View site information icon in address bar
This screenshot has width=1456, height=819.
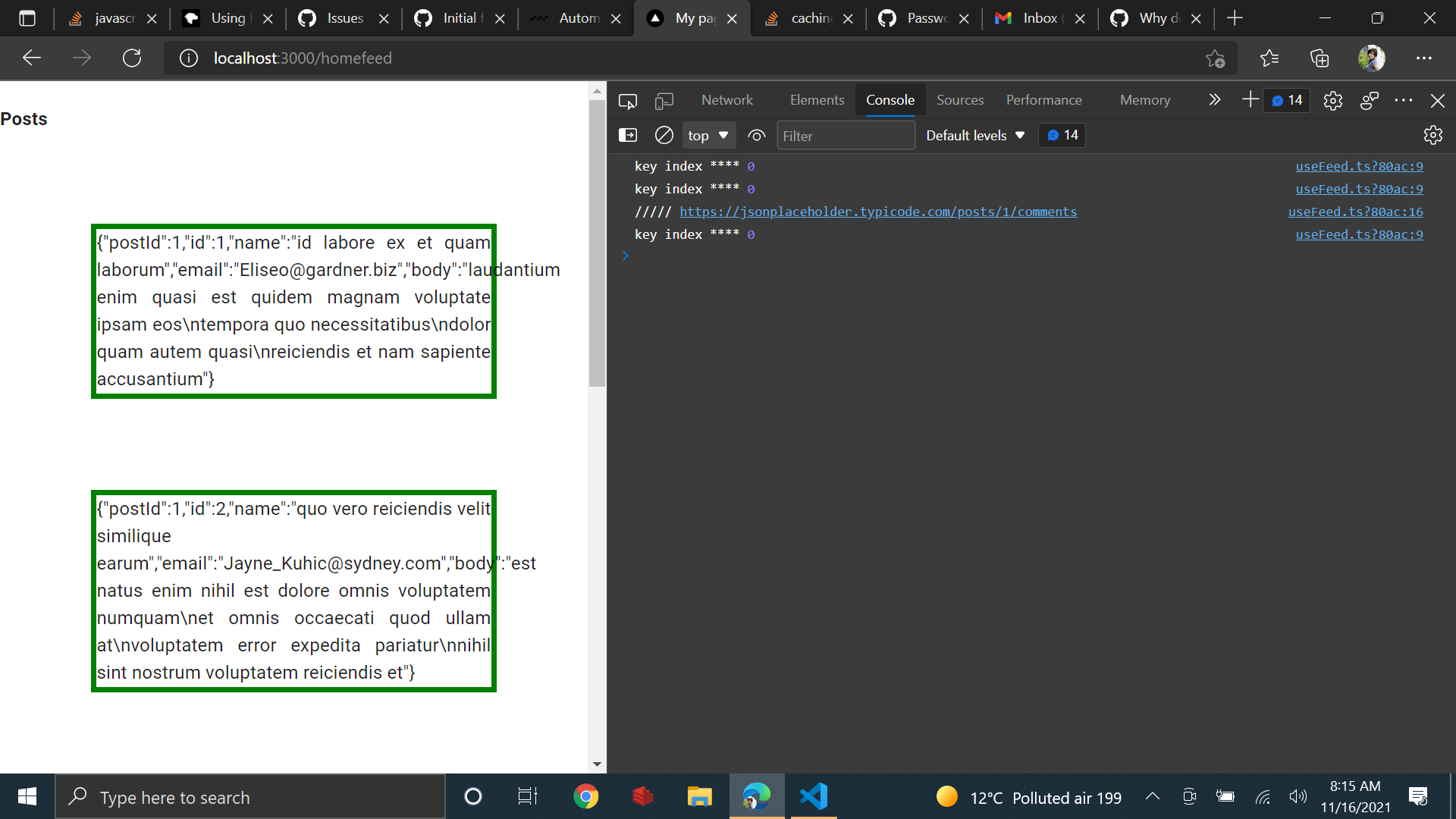coord(189,58)
